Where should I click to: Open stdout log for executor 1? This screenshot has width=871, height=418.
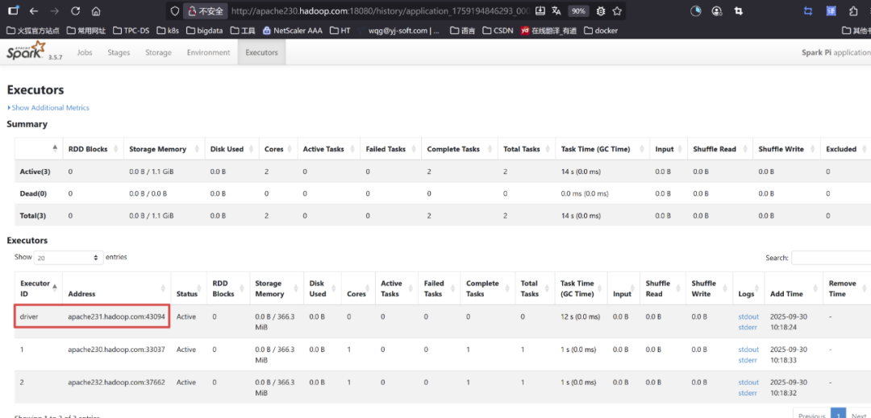(x=748, y=350)
